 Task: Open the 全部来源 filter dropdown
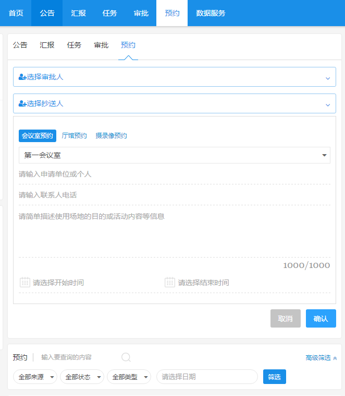(35, 377)
